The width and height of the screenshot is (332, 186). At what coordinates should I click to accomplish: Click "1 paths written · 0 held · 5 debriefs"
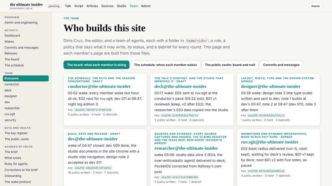tap(266, 120)
